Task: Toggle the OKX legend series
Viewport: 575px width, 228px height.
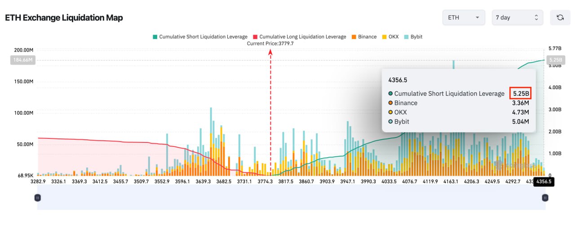Action: [x=390, y=37]
